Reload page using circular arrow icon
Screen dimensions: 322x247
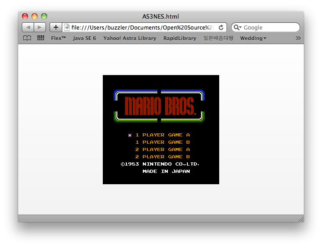221,27
